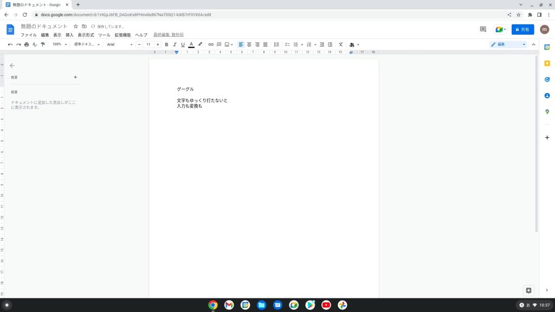Viewport: 555px width, 312px height.
Task: Star the document with the star icon
Action: (x=76, y=26)
